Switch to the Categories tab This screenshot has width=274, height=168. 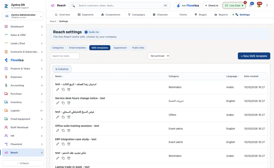pos(58,48)
